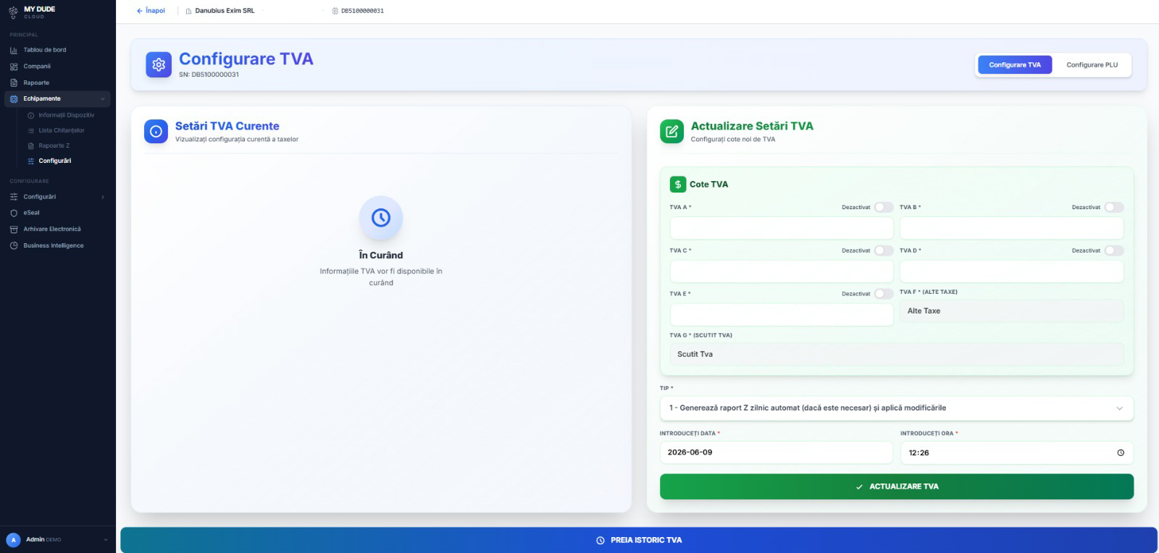Click the green dollar icon beside Cote TVA
This screenshot has height=553, width=1159.
[677, 185]
